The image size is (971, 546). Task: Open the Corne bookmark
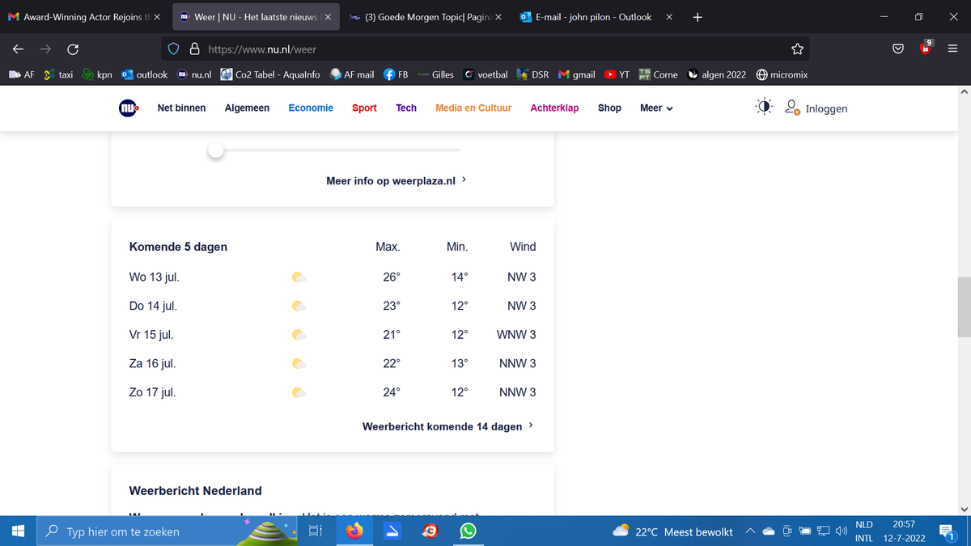(x=659, y=74)
